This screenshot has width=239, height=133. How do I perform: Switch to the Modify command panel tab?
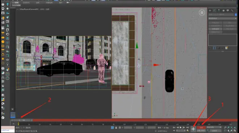click(214, 11)
